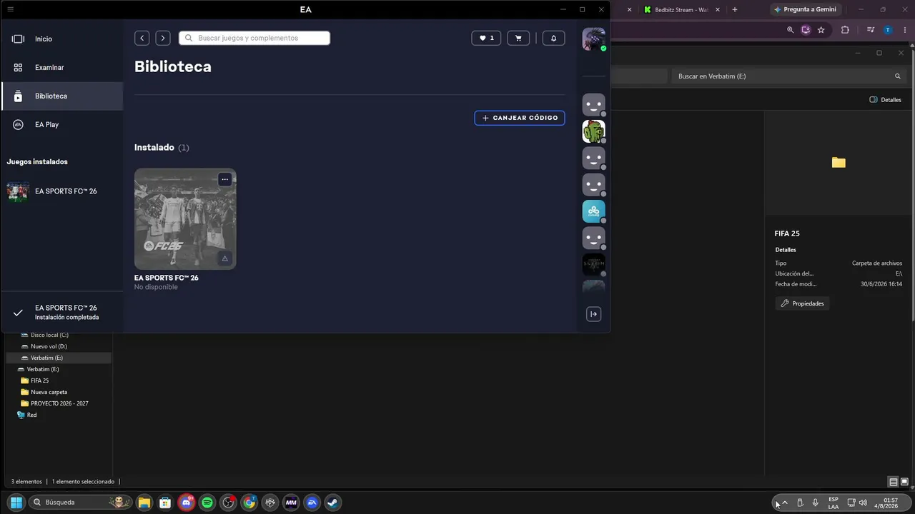The width and height of the screenshot is (915, 514).
Task: Click the install app icon in address bar
Action: click(x=806, y=30)
